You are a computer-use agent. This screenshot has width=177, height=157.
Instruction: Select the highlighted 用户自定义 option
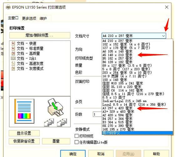tap(137, 133)
